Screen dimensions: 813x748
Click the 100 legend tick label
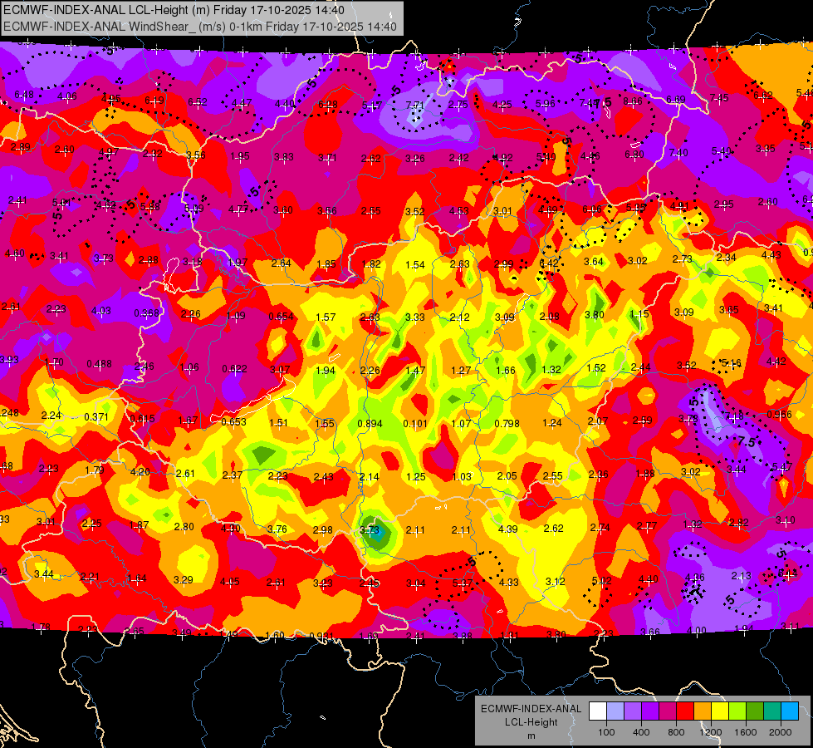(x=606, y=732)
